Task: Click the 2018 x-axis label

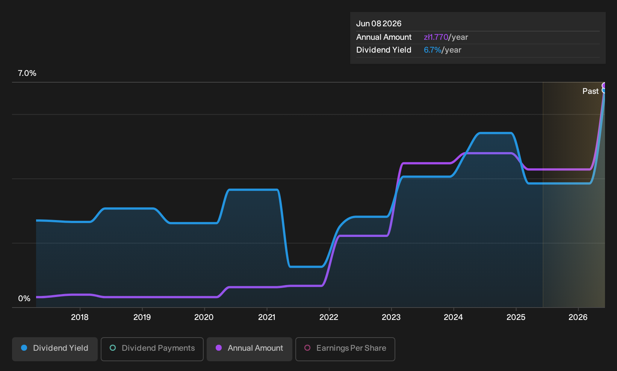Action: tap(80, 317)
